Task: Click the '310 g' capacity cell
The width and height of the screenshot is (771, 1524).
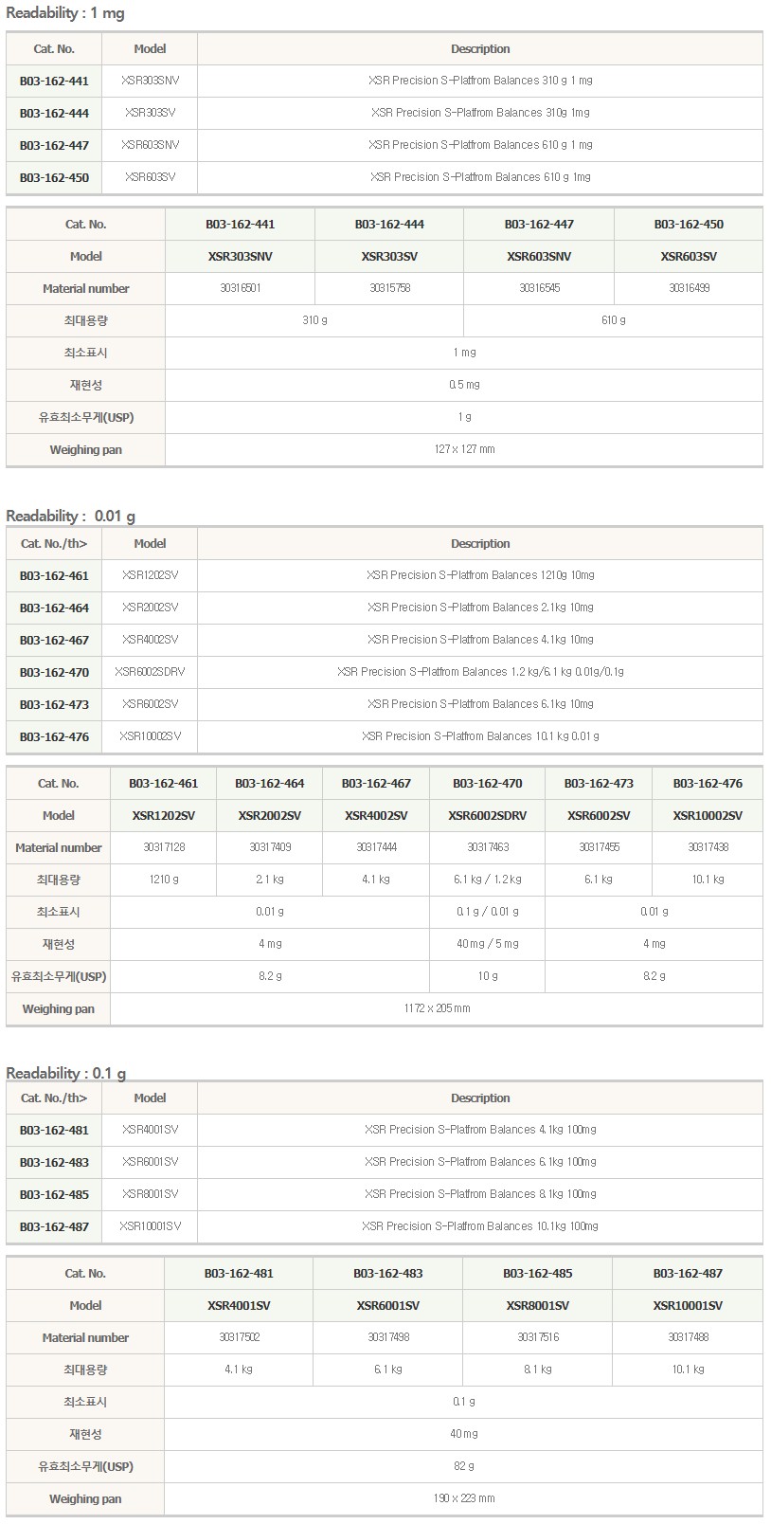Action: (x=314, y=320)
